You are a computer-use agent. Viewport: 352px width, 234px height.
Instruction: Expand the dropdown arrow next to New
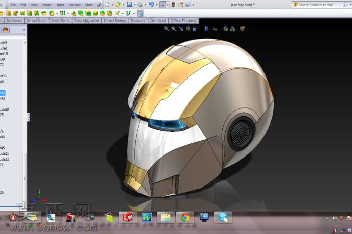pos(113,5)
